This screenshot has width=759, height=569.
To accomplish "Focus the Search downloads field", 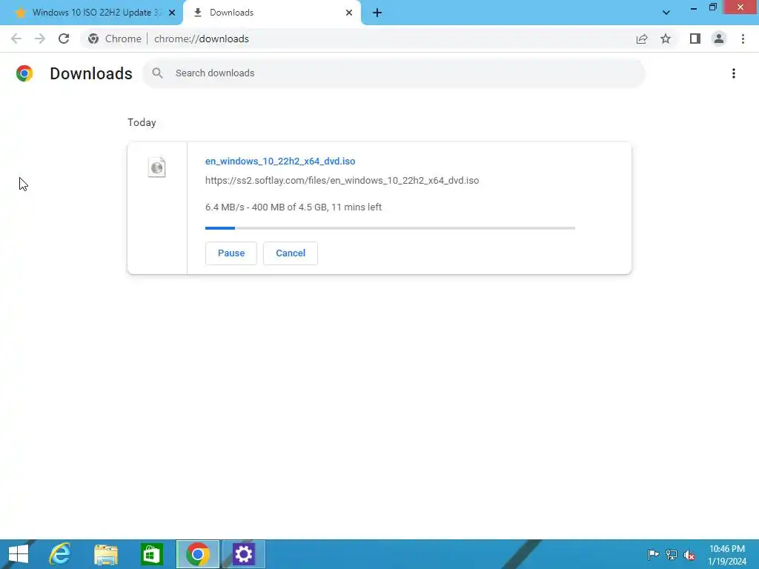I will pos(394,73).
